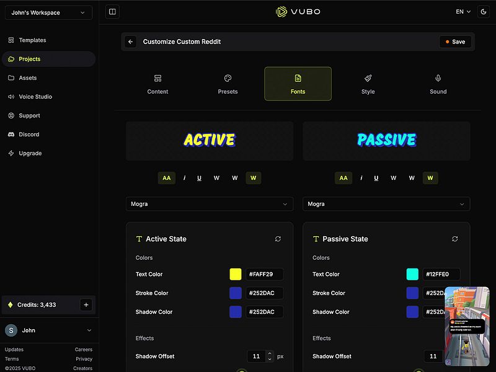The height and width of the screenshot is (372, 496).
Task: Open the Passive font family dropdown
Action: [386, 203]
